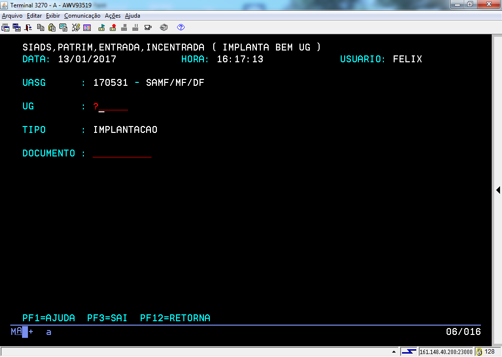This screenshot has height=357, width=502.
Task: Click the blue help question icon
Action: click(181, 27)
